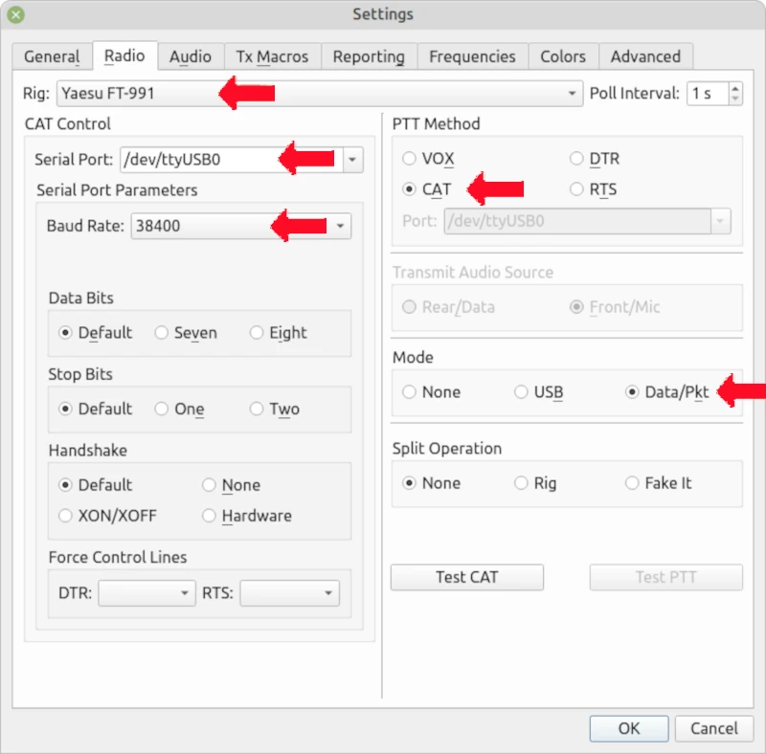This screenshot has height=754, width=766.
Task: Choose Hardware handshake option
Action: click(x=210, y=516)
